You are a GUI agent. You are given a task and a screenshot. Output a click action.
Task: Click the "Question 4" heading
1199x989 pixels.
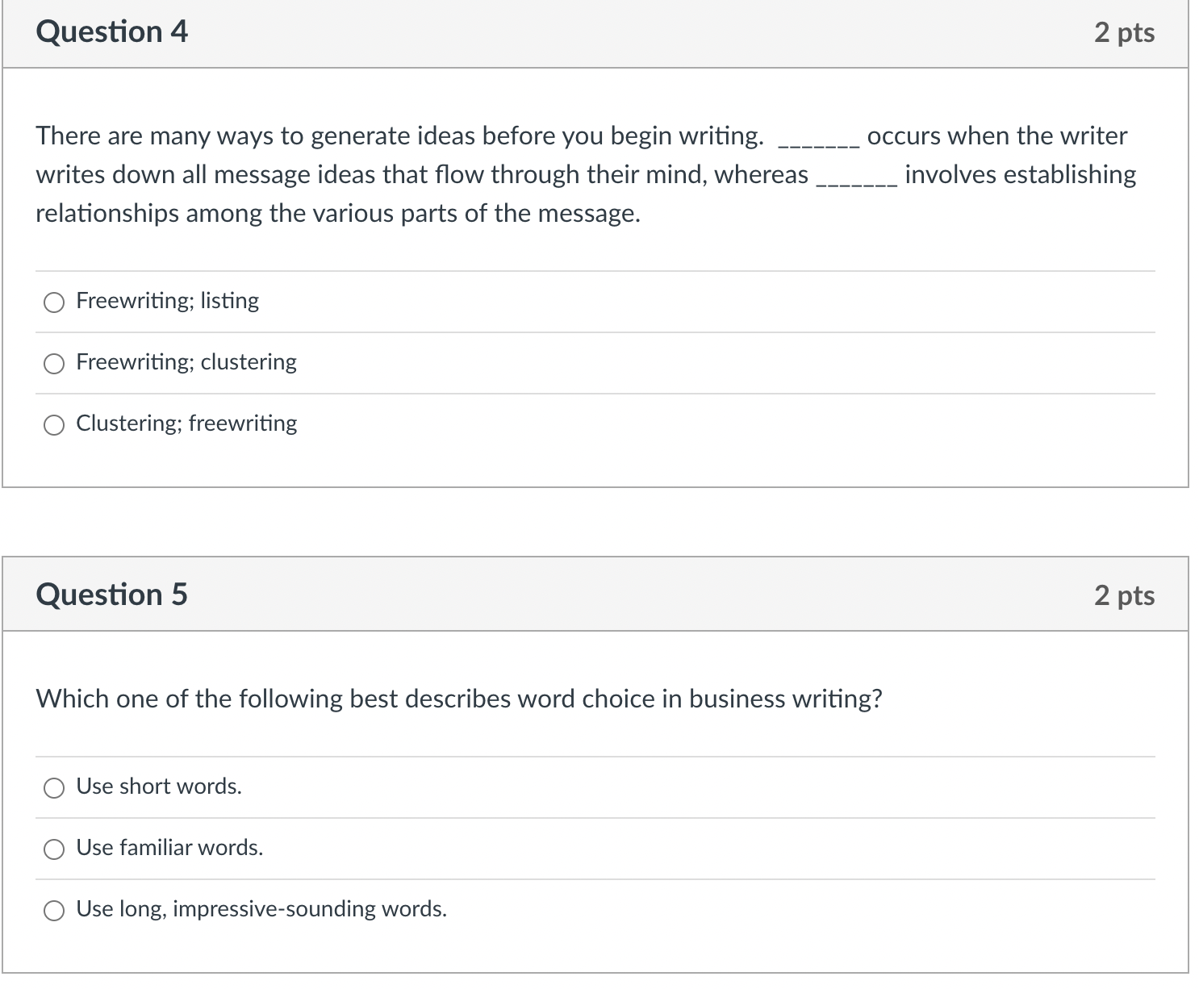click(x=111, y=32)
